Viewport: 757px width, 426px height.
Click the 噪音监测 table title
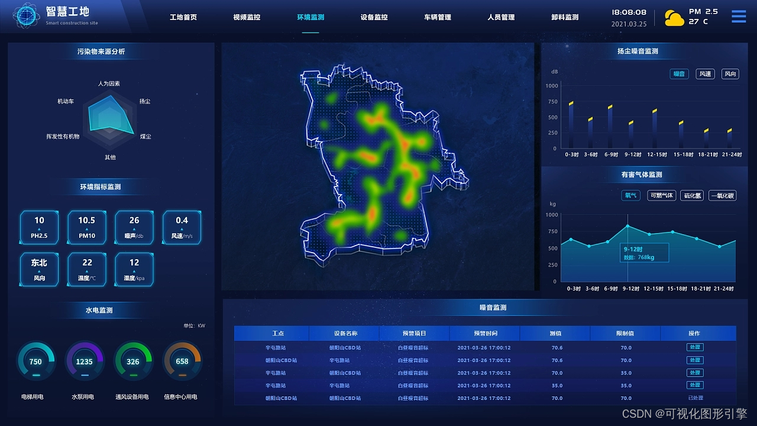[493, 308]
